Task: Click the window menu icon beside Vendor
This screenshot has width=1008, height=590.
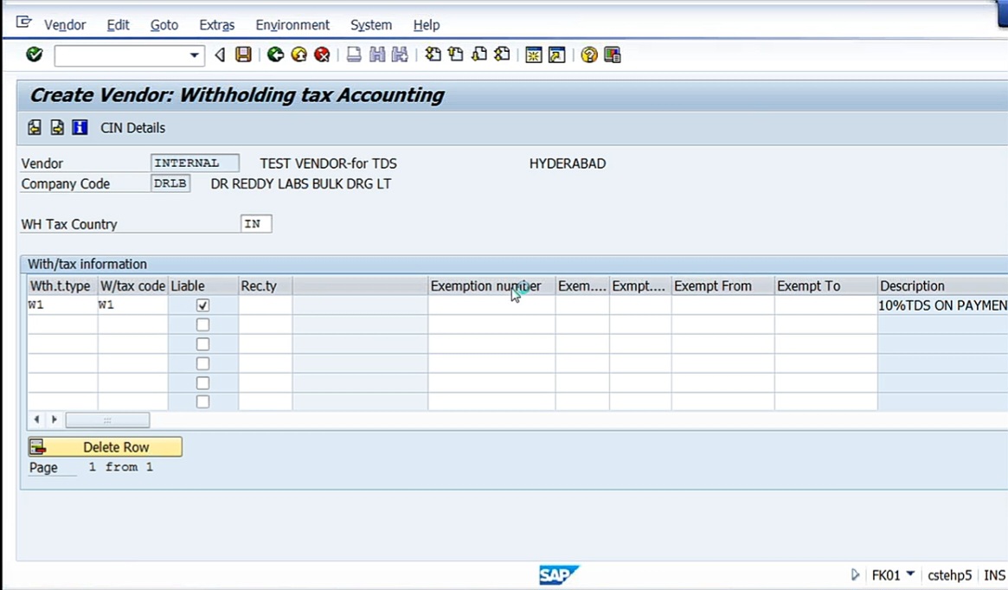Action: [23, 22]
